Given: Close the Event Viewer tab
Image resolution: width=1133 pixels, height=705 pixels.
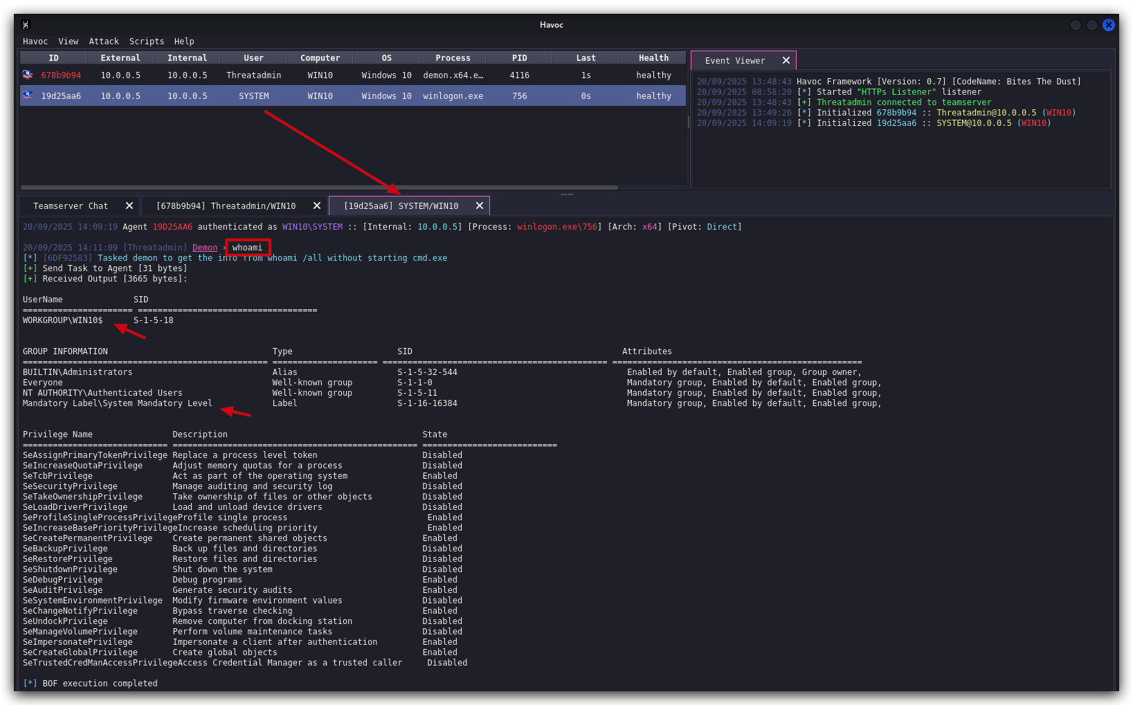Looking at the screenshot, I should (786, 61).
